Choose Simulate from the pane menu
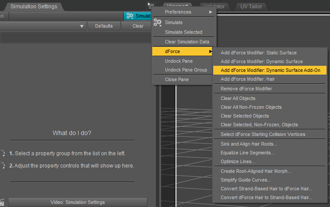Viewport: 330px width, 207px height. [x=184, y=22]
